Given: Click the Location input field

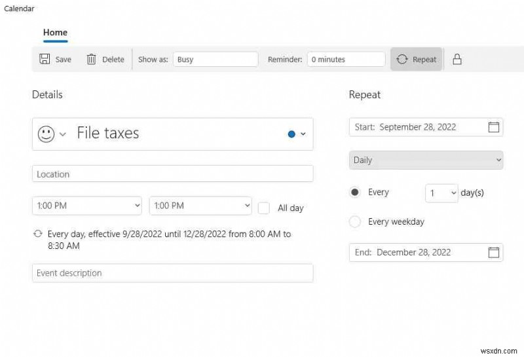Looking at the screenshot, I should (x=173, y=174).
